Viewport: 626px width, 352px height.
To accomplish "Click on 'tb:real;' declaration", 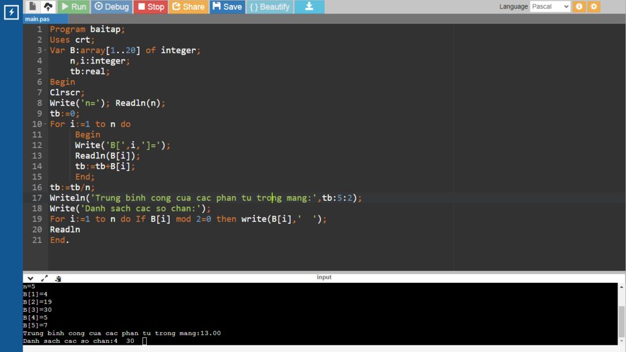I will tap(90, 71).
